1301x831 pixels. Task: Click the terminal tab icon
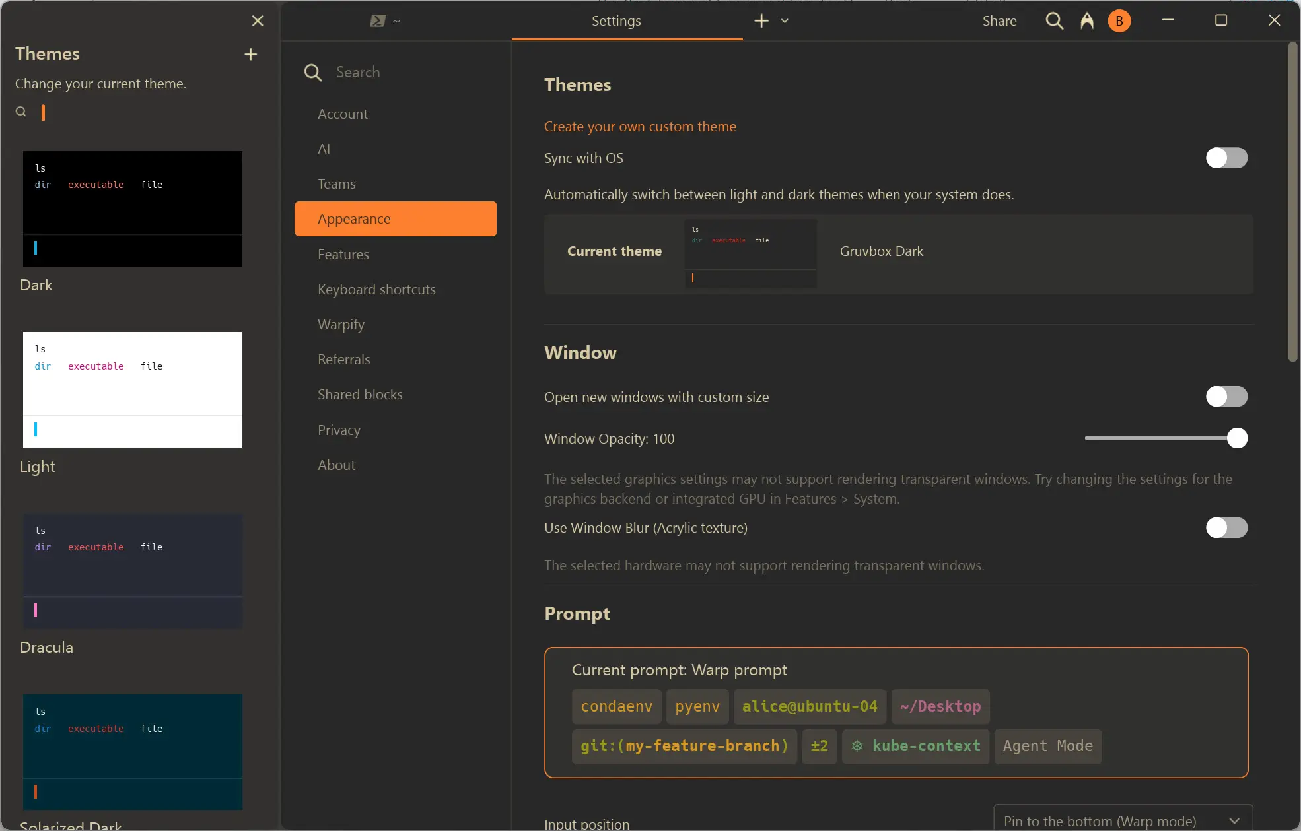(377, 21)
